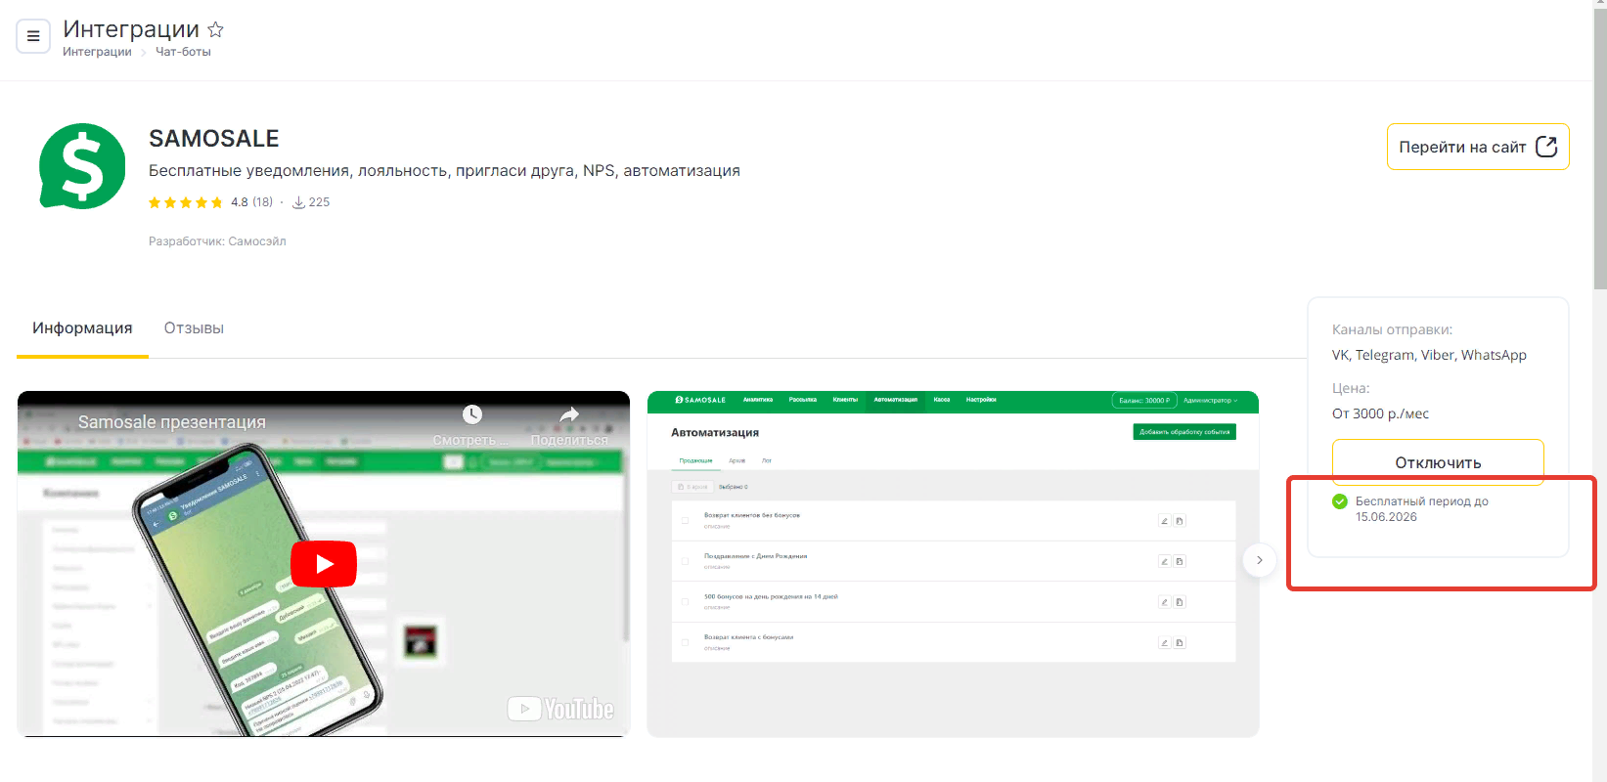Show next screenshot with the right chevron
Image resolution: width=1607 pixels, height=782 pixels.
click(x=1260, y=560)
